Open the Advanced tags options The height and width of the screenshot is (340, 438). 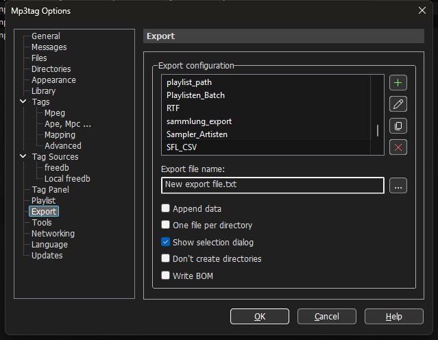(63, 146)
